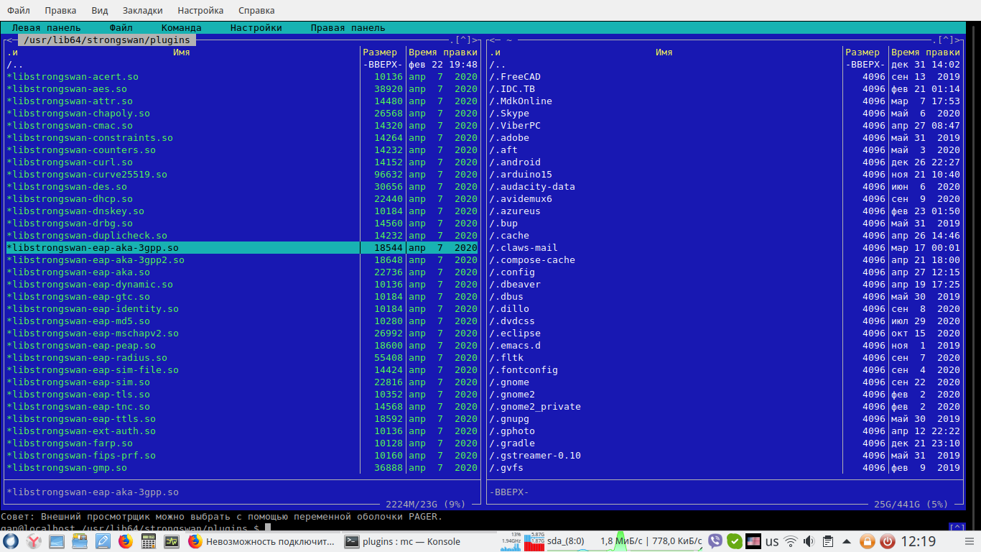Open the system monitor launcher icon
Viewport: 981px width, 552px height.
pos(172,541)
